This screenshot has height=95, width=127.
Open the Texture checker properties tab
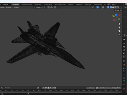124,88
